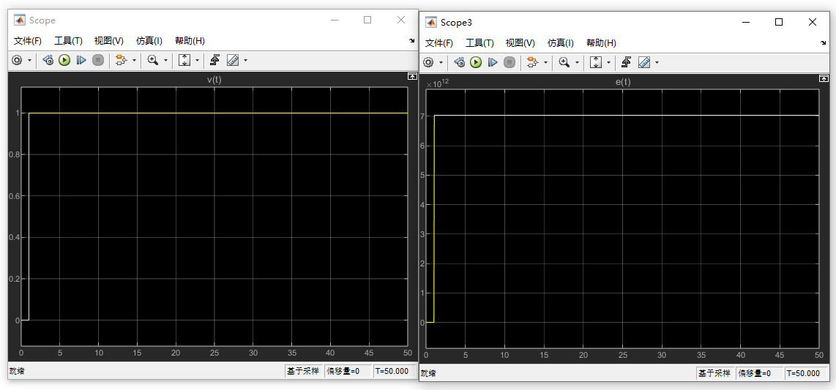
Task: Click stop button in Scope3 window
Action: click(x=510, y=62)
